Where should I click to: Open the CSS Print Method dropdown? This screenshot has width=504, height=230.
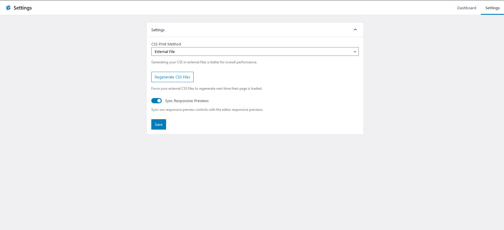(x=255, y=51)
